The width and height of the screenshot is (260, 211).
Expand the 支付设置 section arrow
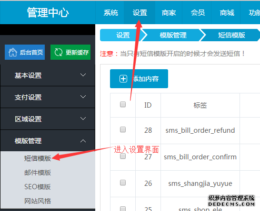click(83, 97)
